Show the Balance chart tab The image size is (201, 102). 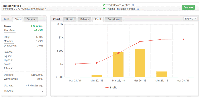(x=85, y=19)
